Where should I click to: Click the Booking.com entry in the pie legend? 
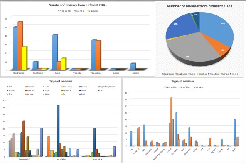click(168, 74)
